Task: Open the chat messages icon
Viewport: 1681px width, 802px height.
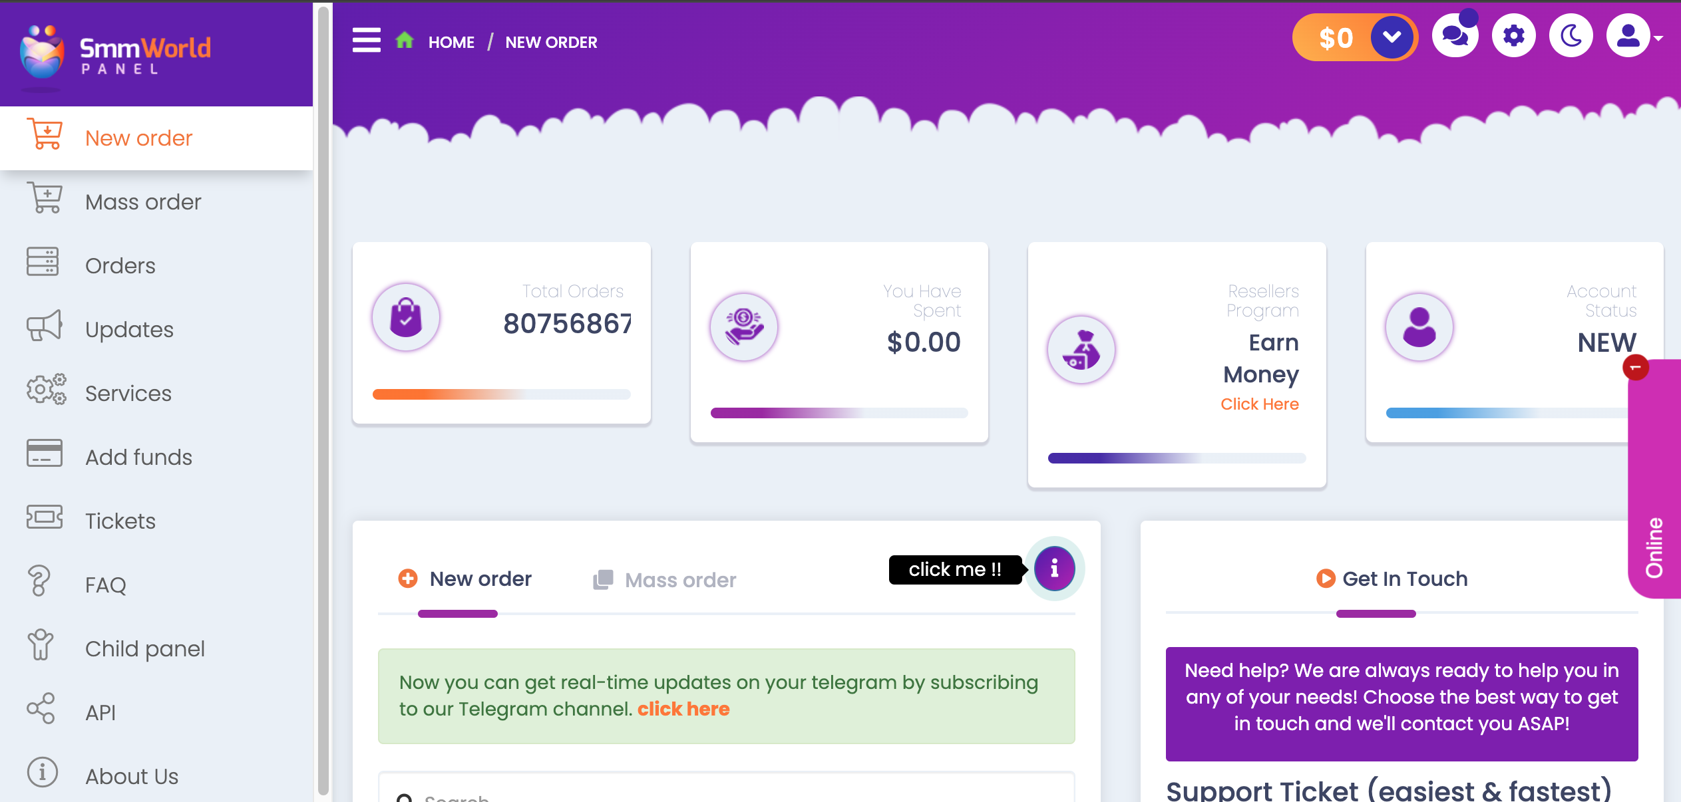Action: click(x=1455, y=36)
